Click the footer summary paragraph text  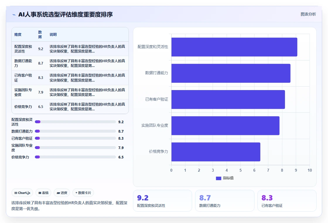click(x=69, y=206)
